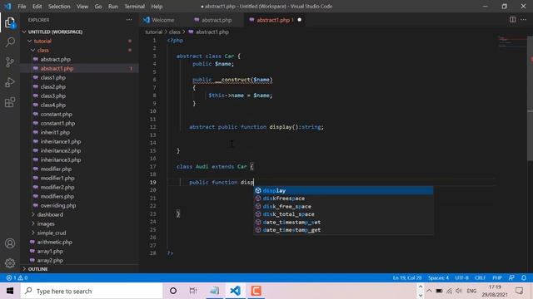Image resolution: width=533 pixels, height=299 pixels.
Task: Close the unsaved abstract1.php tab dot
Action: [300, 20]
